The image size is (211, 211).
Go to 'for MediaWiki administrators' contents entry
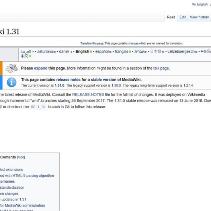(22, 205)
